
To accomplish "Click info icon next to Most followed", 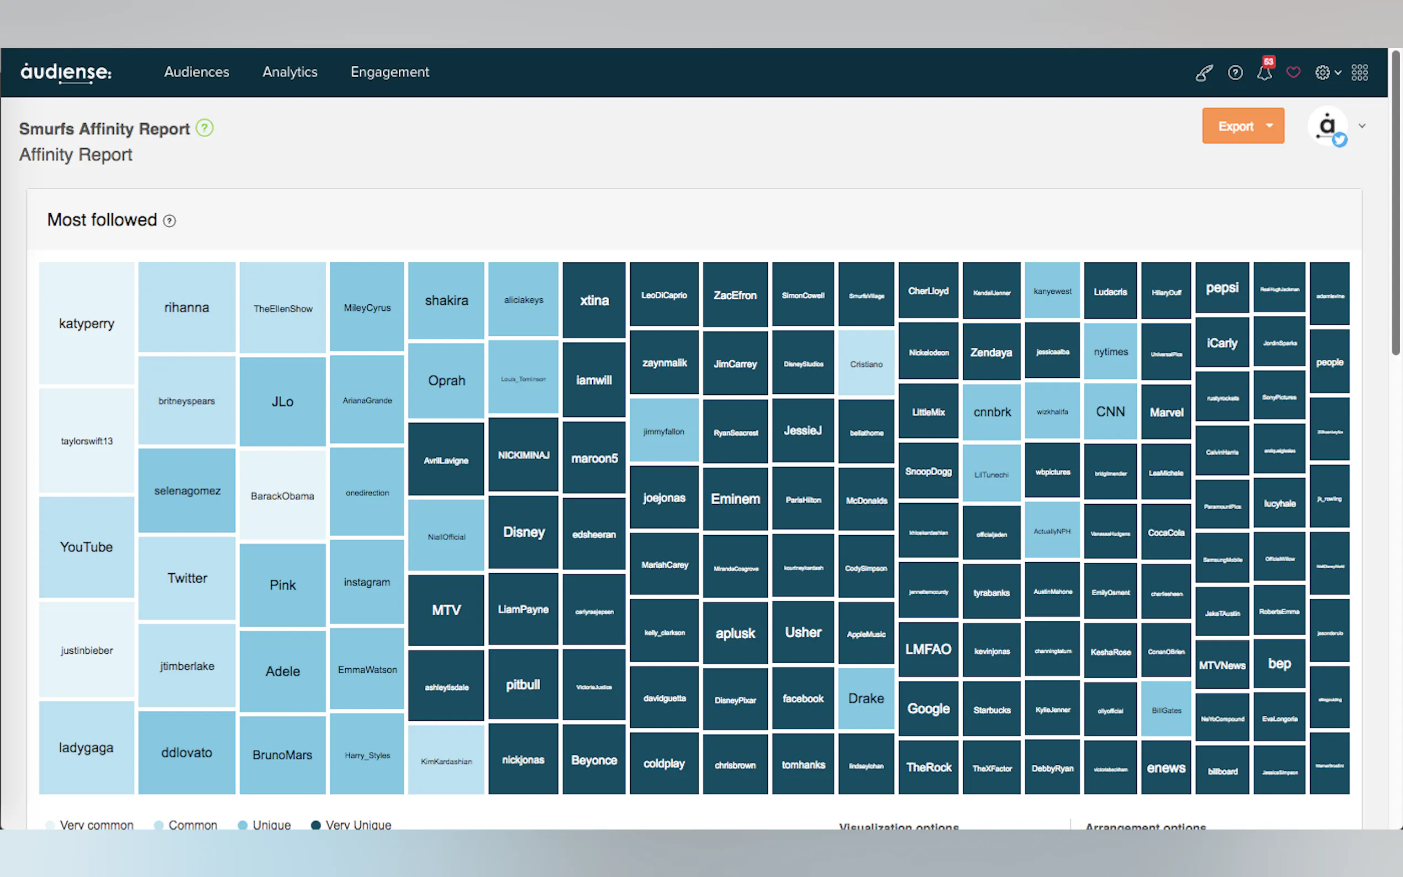I will point(170,221).
